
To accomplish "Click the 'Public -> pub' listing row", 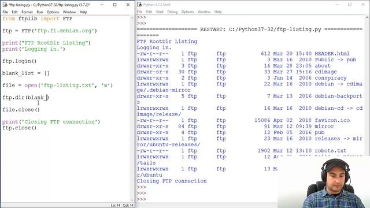I will [246, 60].
